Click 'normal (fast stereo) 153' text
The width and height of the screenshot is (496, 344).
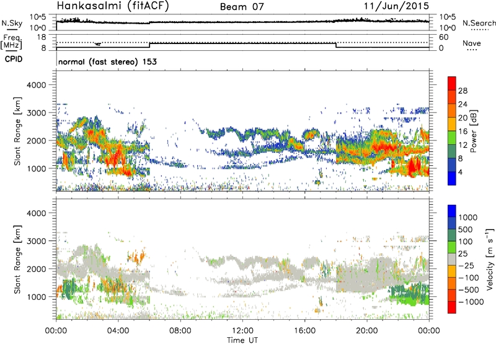(107, 61)
